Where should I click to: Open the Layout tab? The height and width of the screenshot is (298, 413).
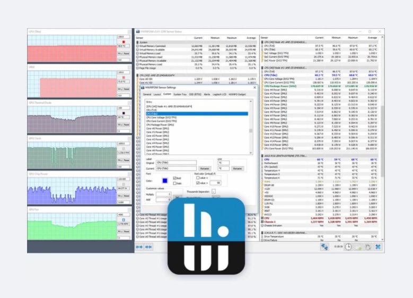(157, 94)
